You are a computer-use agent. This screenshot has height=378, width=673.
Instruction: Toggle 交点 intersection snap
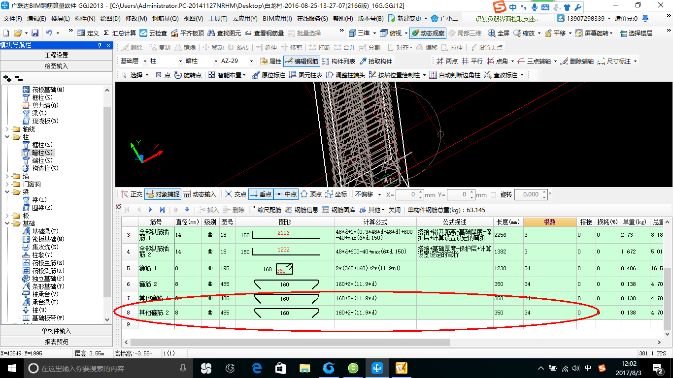(236, 194)
